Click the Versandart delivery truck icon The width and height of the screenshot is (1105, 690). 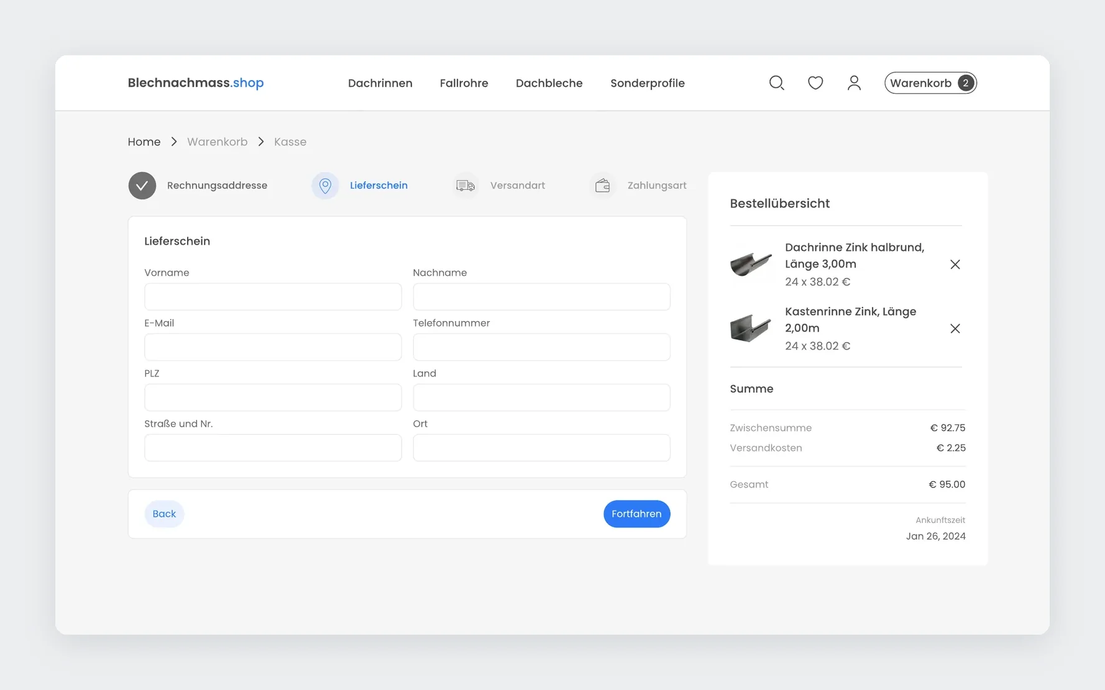click(x=465, y=186)
